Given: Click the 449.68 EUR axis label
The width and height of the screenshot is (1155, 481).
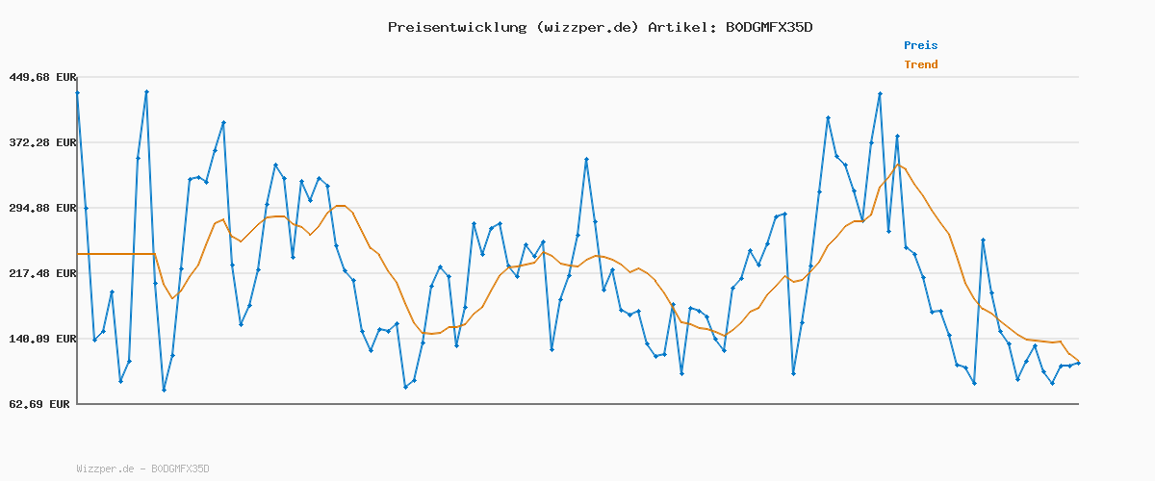Looking at the screenshot, I should [x=41, y=77].
